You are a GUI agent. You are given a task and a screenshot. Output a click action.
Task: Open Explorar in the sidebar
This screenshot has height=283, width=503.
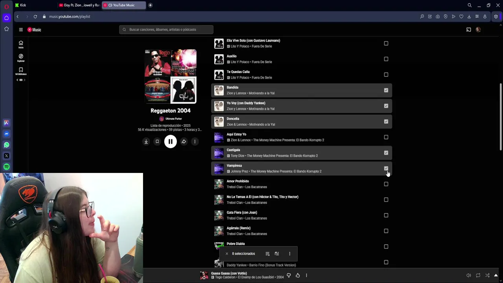tap(21, 58)
